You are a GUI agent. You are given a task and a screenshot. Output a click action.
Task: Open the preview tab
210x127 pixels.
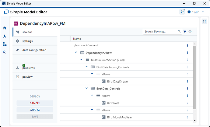pyautogui.click(x=35, y=77)
